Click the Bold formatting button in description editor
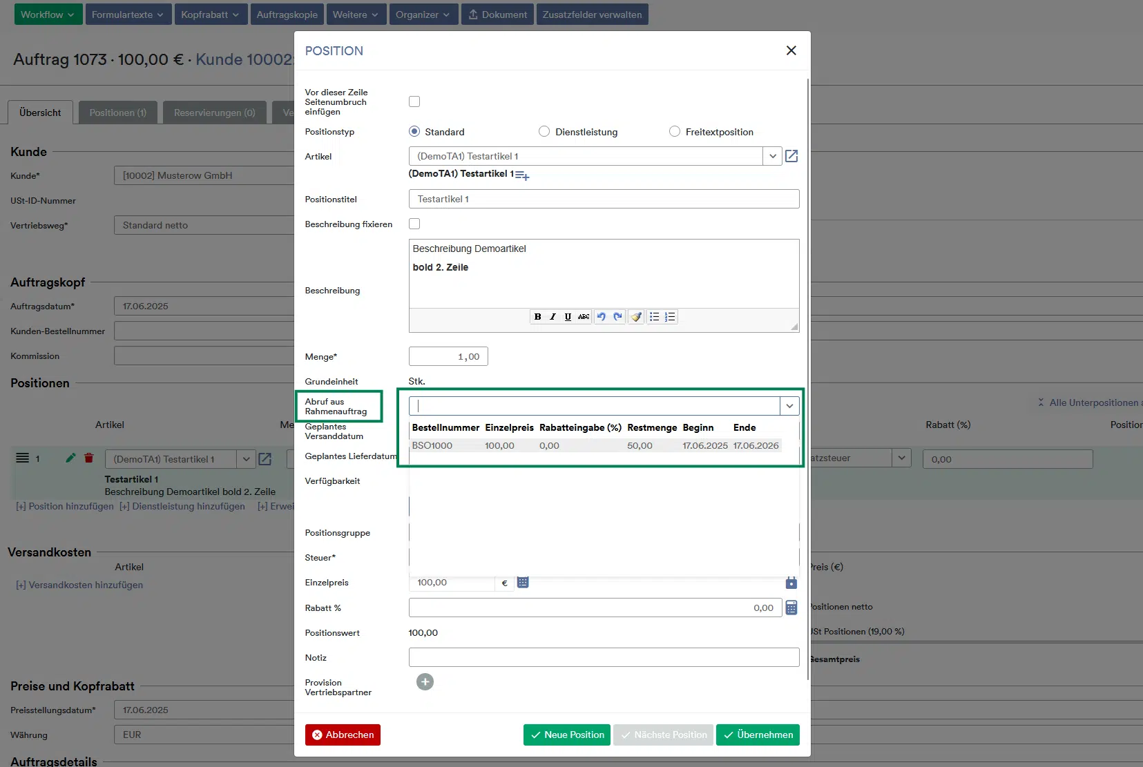1143x767 pixels. 537,317
